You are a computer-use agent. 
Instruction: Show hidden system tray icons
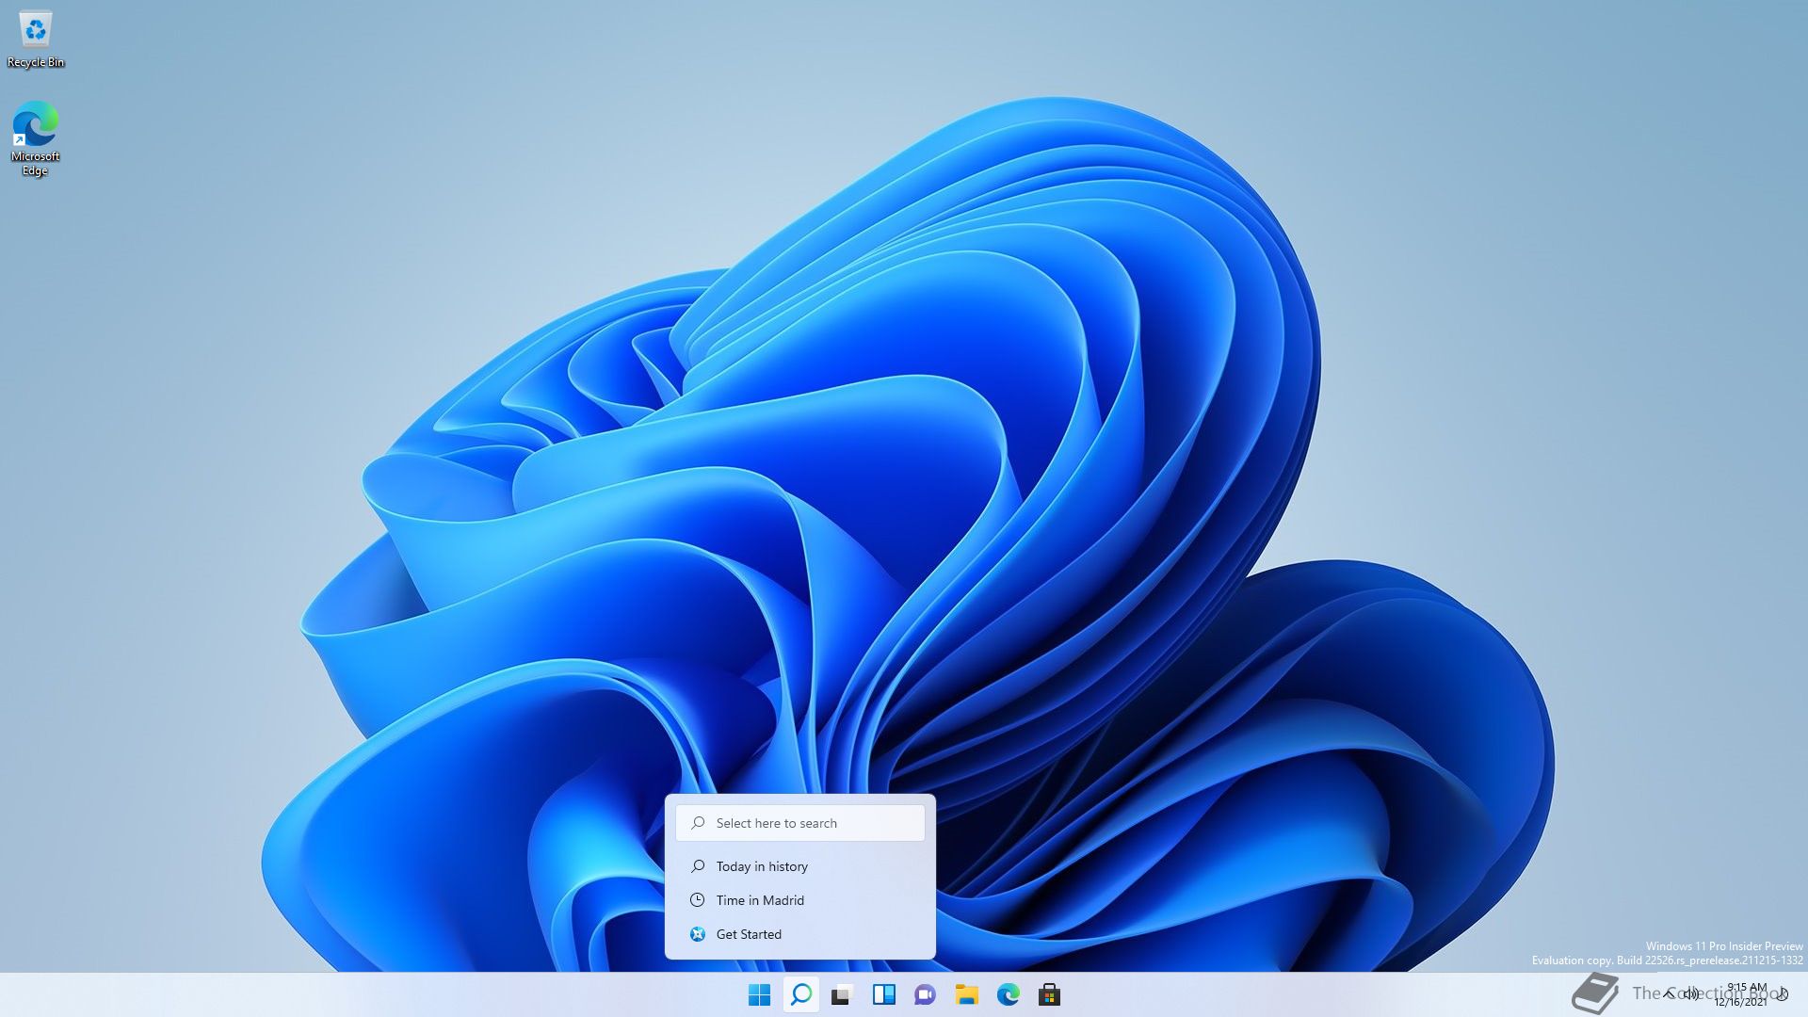point(1669,994)
